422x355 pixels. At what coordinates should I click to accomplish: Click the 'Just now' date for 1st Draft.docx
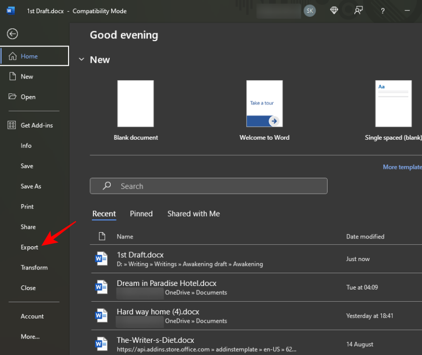click(358, 259)
